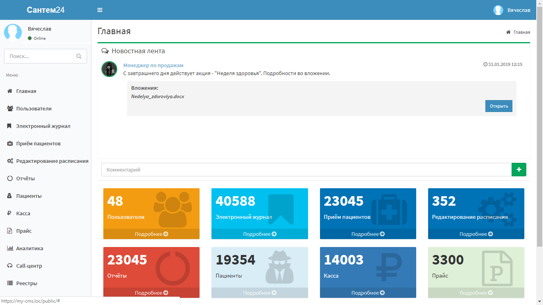This screenshot has width=543, height=305.
Task: Click the home icon in the breadcrumb
Action: tap(508, 32)
